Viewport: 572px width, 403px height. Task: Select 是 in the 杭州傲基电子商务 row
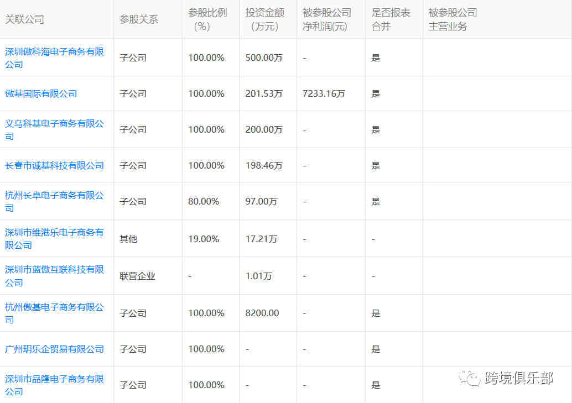click(x=376, y=313)
